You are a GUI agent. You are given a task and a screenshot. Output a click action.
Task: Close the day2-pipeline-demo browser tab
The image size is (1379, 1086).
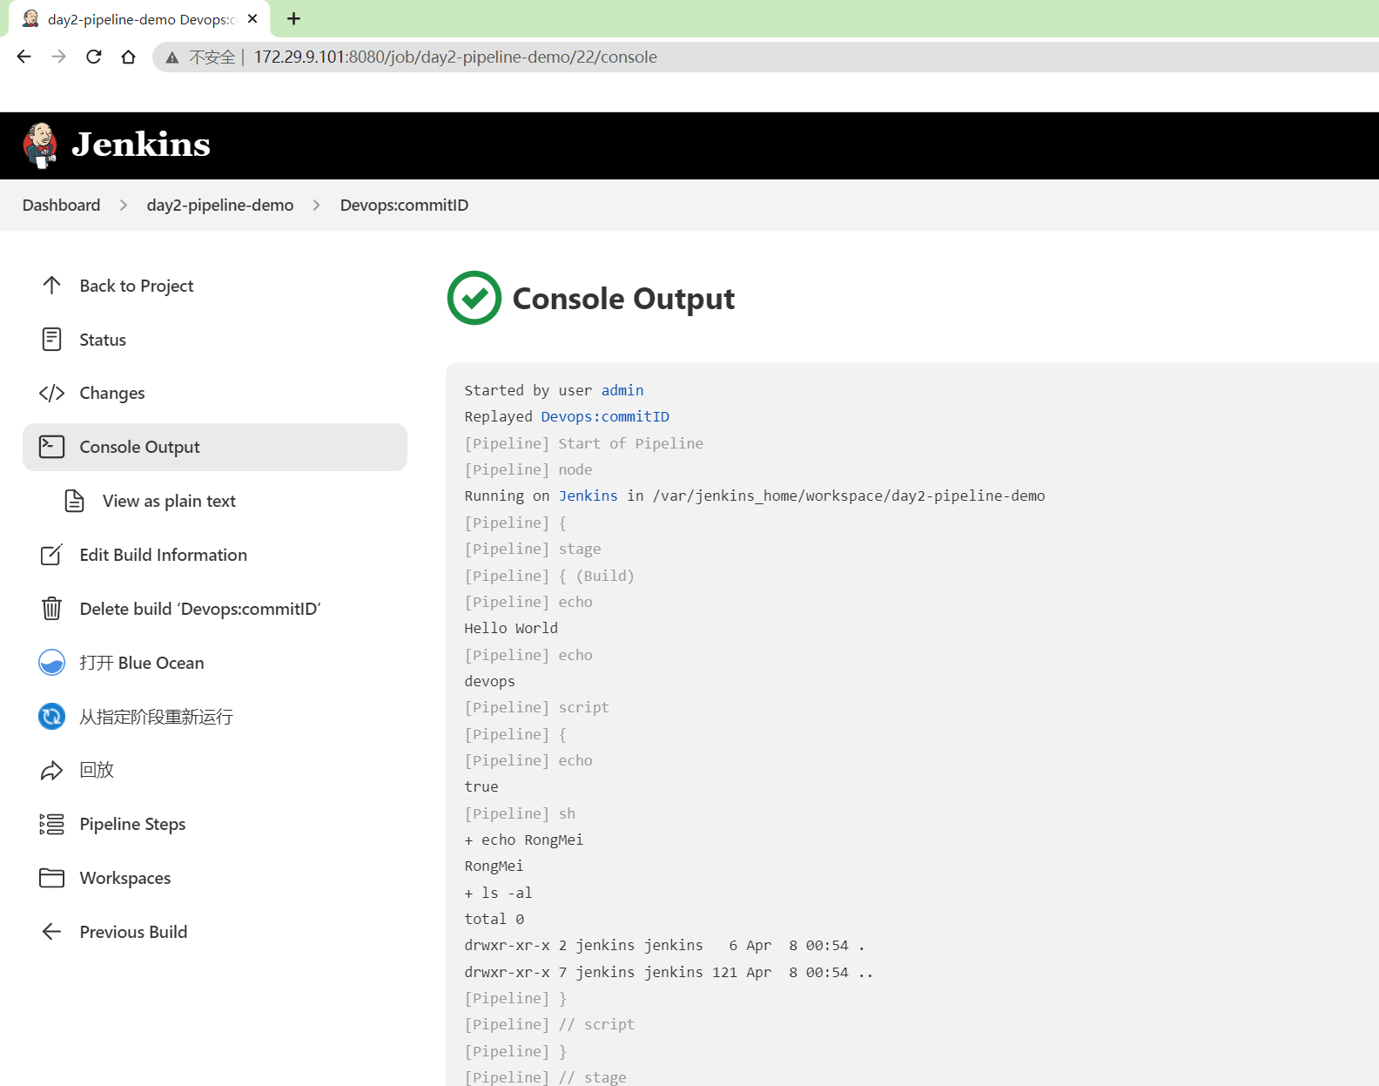point(252,18)
